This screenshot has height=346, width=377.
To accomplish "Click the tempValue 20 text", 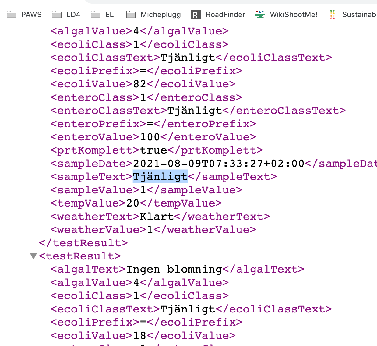I will [133, 203].
